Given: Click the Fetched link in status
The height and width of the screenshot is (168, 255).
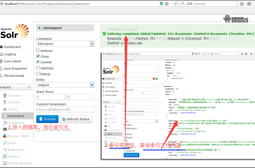Looking at the screenshot, I should (x=141, y=38).
